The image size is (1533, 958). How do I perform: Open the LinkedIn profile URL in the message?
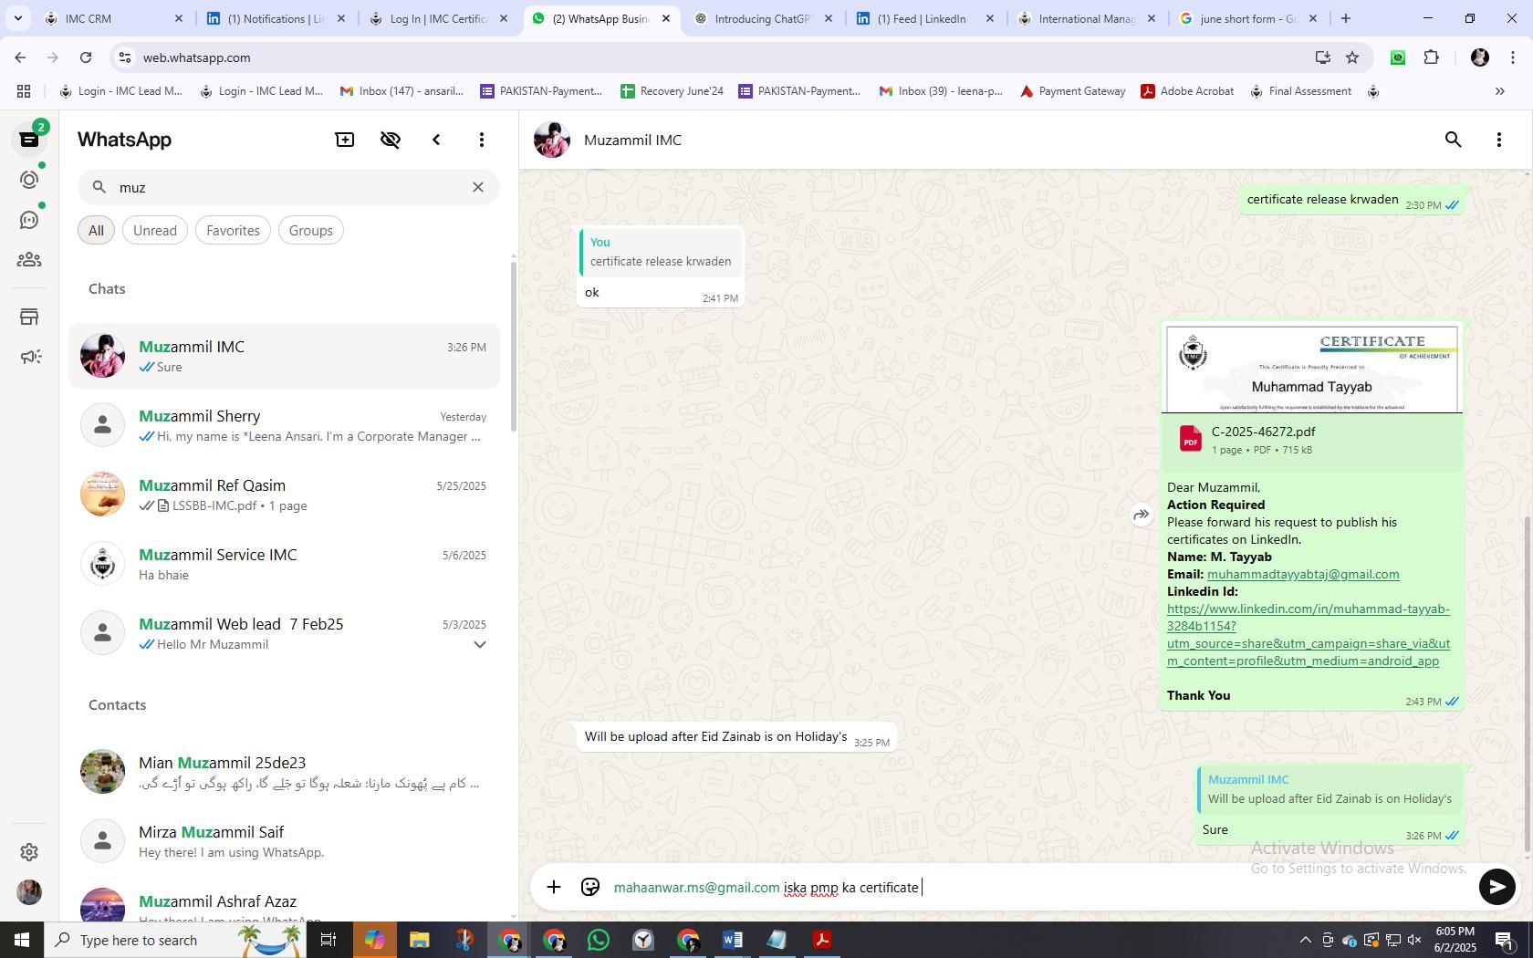coord(1309,635)
